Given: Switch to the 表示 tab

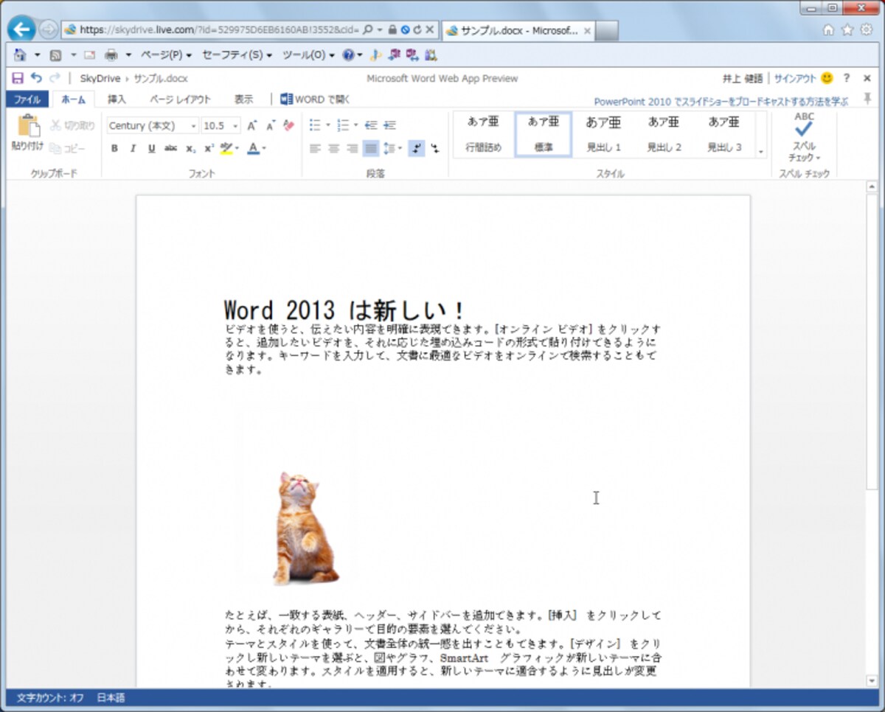Looking at the screenshot, I should (x=243, y=100).
